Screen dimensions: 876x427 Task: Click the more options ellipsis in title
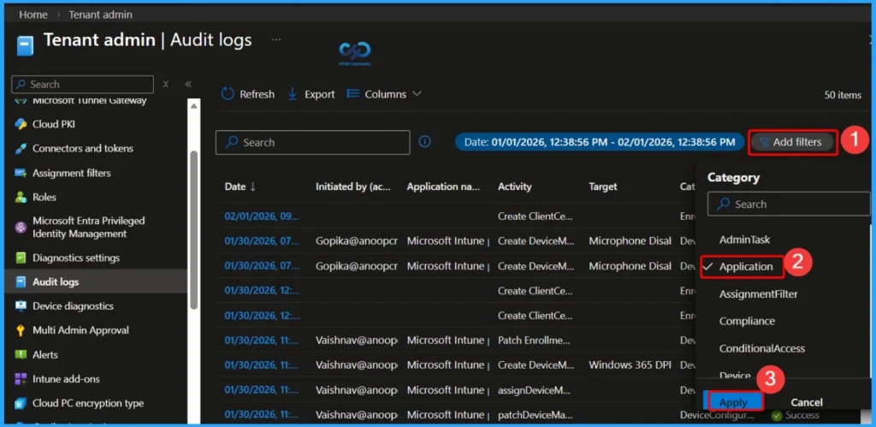point(276,39)
